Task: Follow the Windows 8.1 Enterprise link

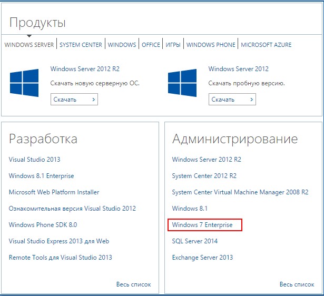Action: pos(41,176)
